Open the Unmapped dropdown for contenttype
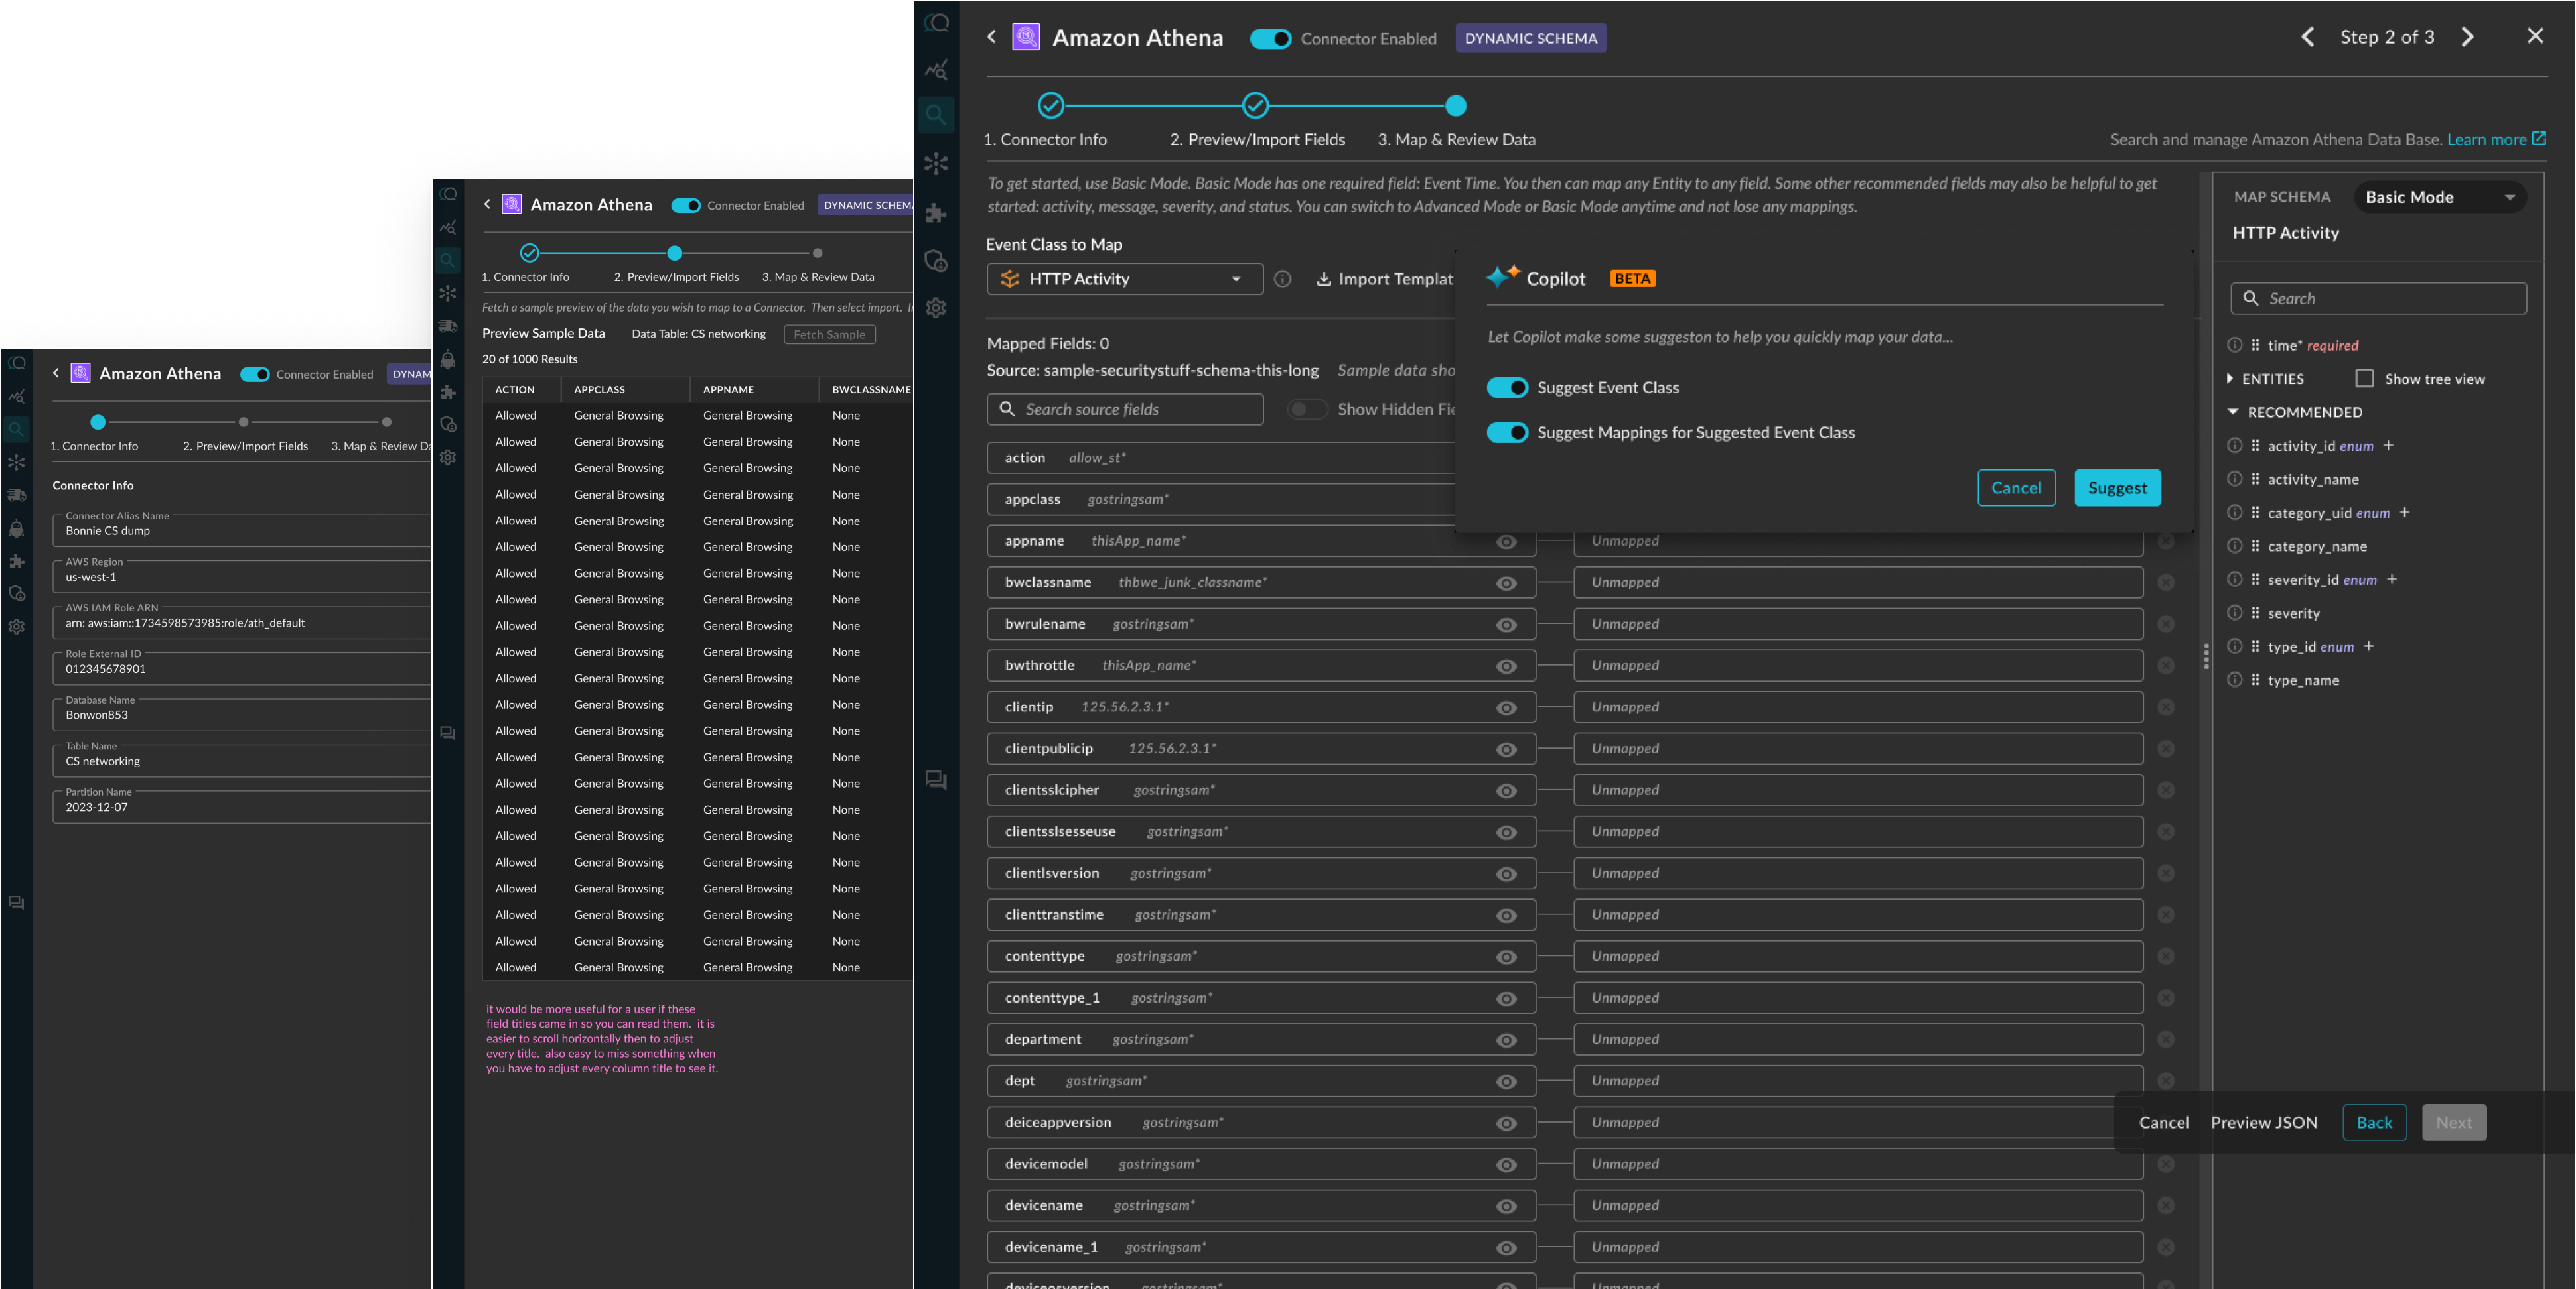Image resolution: width=2576 pixels, height=1289 pixels. tap(1857, 956)
